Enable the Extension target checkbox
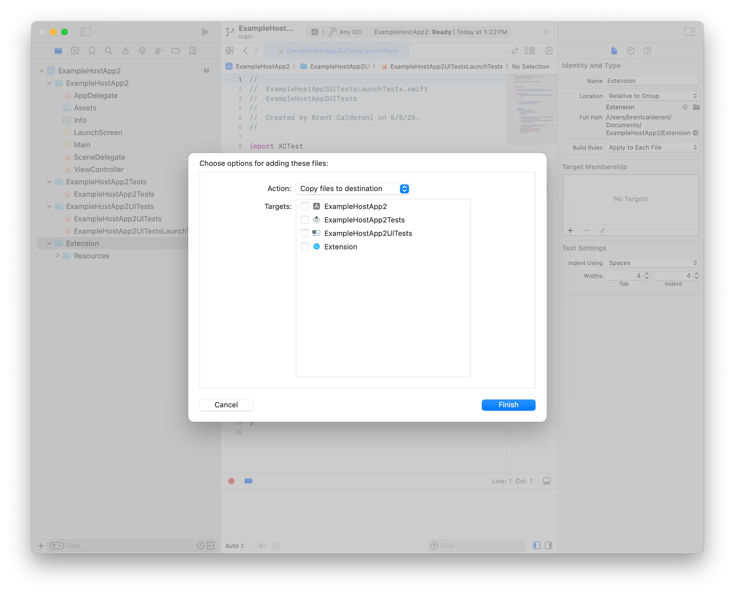This screenshot has height=595, width=735. click(x=304, y=247)
